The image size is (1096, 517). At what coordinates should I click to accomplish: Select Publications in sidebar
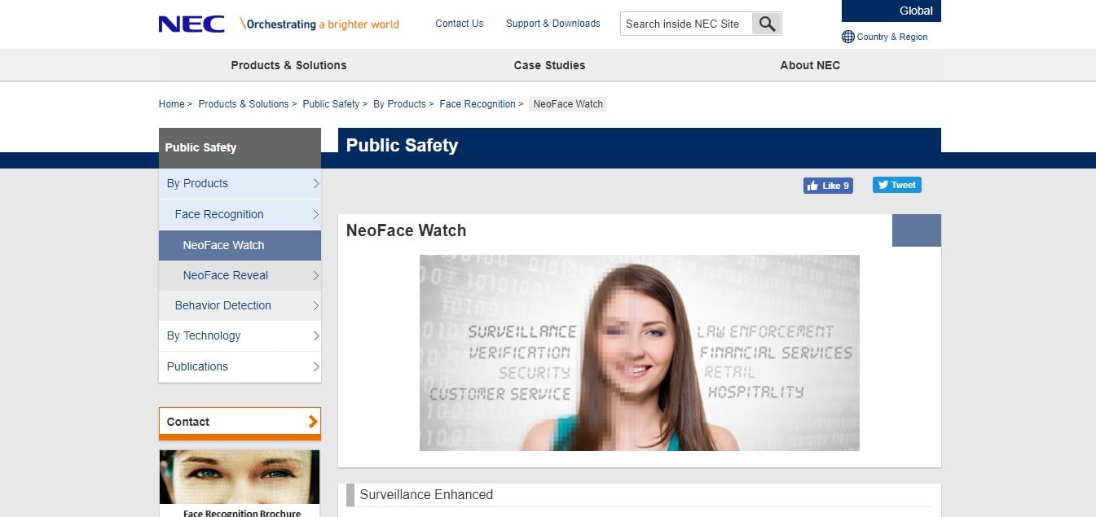[240, 366]
